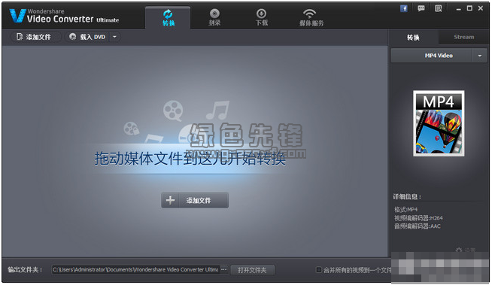492x285 pixels.
Task: Open the 媒体服务 media server tab
Action: 311,17
